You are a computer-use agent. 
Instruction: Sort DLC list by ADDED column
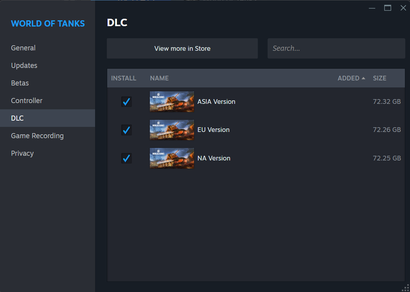pyautogui.click(x=352, y=78)
